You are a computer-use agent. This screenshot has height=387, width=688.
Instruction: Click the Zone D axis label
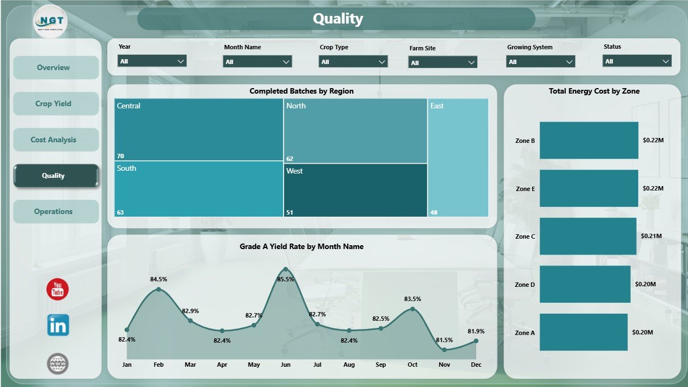(525, 285)
